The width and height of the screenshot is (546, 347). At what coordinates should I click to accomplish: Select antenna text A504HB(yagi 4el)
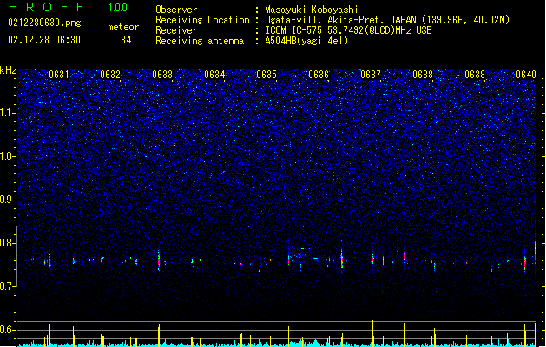(306, 41)
